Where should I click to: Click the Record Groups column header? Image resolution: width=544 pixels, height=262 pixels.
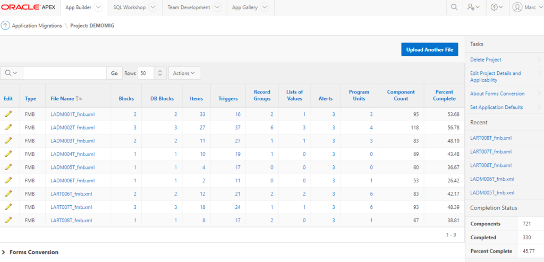click(262, 96)
